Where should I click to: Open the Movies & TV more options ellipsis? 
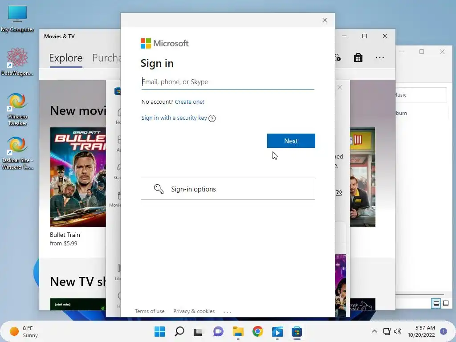pyautogui.click(x=380, y=57)
